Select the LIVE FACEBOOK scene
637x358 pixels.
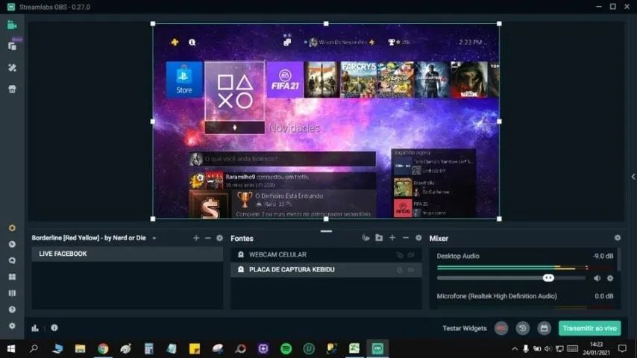coord(127,254)
